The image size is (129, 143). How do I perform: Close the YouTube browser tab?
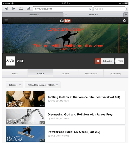pos(66,15)
